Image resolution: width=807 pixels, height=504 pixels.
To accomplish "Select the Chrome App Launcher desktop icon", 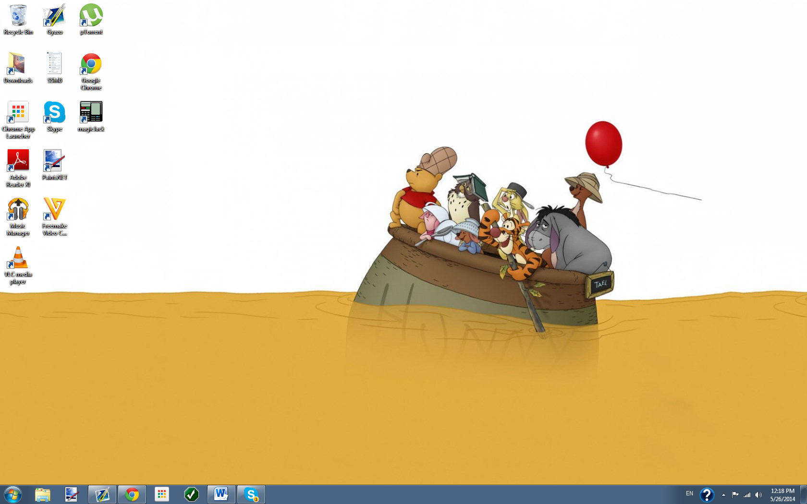I will 18,120.
